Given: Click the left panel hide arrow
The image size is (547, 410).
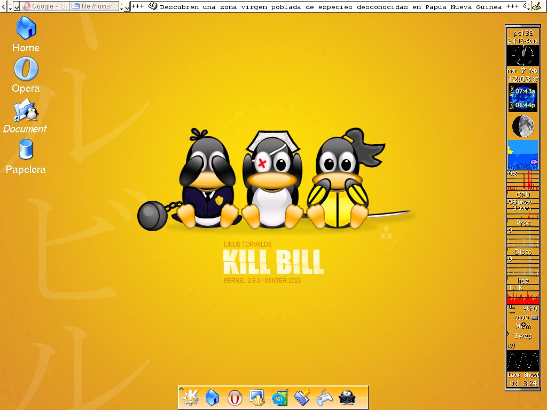Looking at the screenshot, I should 3,6.
